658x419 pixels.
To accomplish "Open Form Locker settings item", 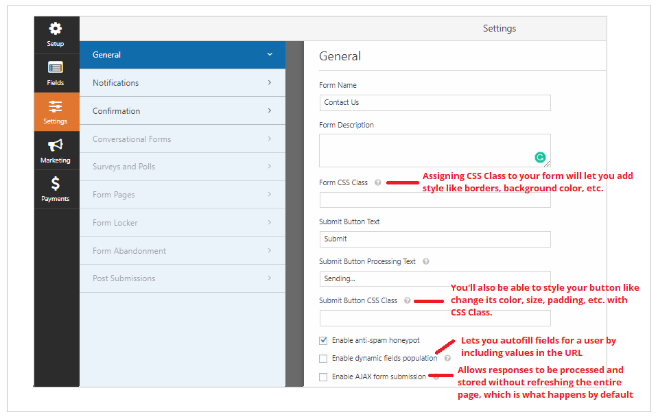I will 183,223.
